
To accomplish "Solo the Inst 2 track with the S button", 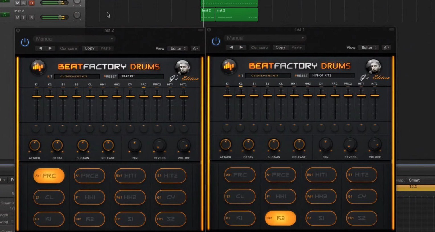I will [x=24, y=17].
